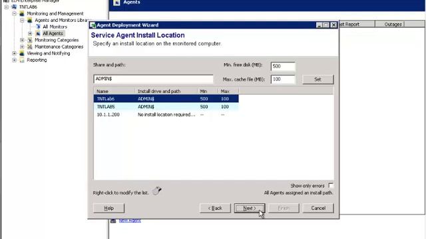Click the Next button in the wizard
This screenshot has height=239, width=426.
click(250, 208)
